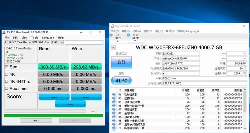The width and height of the screenshot is (250, 133).
Task: Click the UASPStor - OK status text
Action: 15,55
